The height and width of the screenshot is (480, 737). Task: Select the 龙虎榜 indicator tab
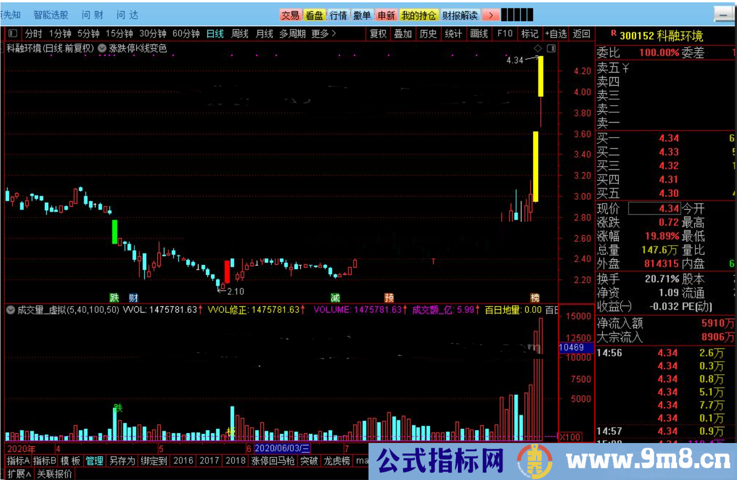coord(337,461)
